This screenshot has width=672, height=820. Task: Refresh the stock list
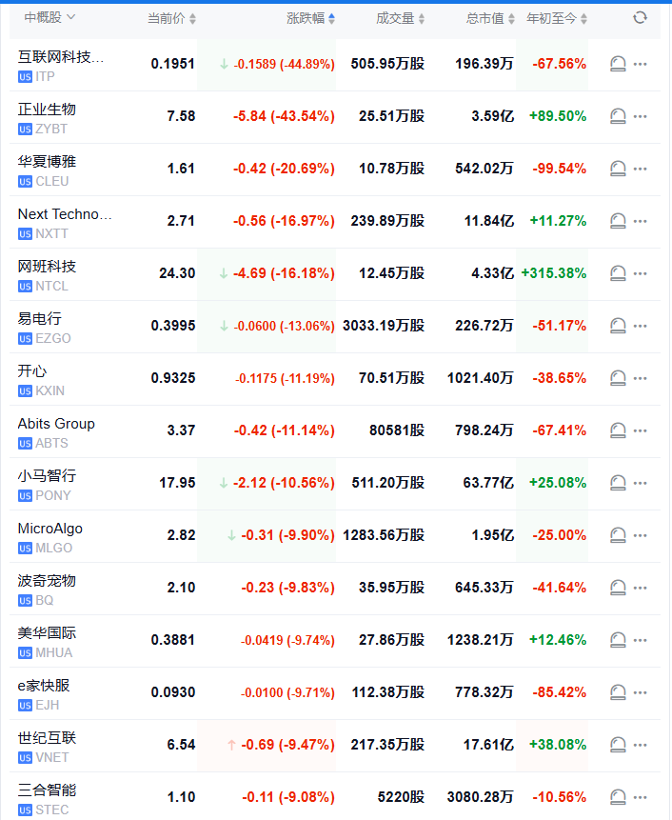(640, 18)
